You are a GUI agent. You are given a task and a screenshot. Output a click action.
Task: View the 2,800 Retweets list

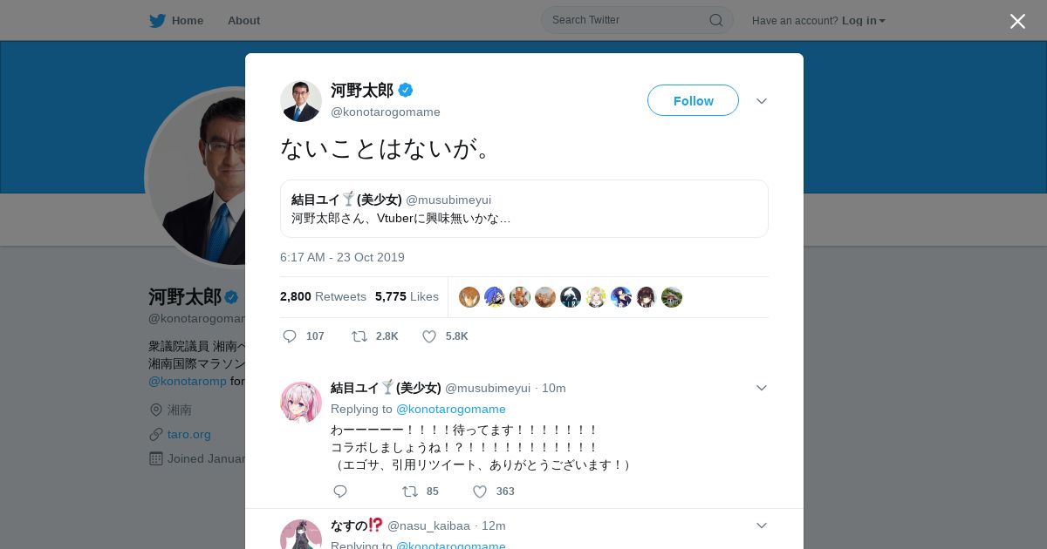pyautogui.click(x=323, y=296)
